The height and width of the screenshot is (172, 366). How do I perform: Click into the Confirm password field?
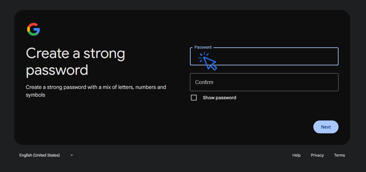(264, 82)
